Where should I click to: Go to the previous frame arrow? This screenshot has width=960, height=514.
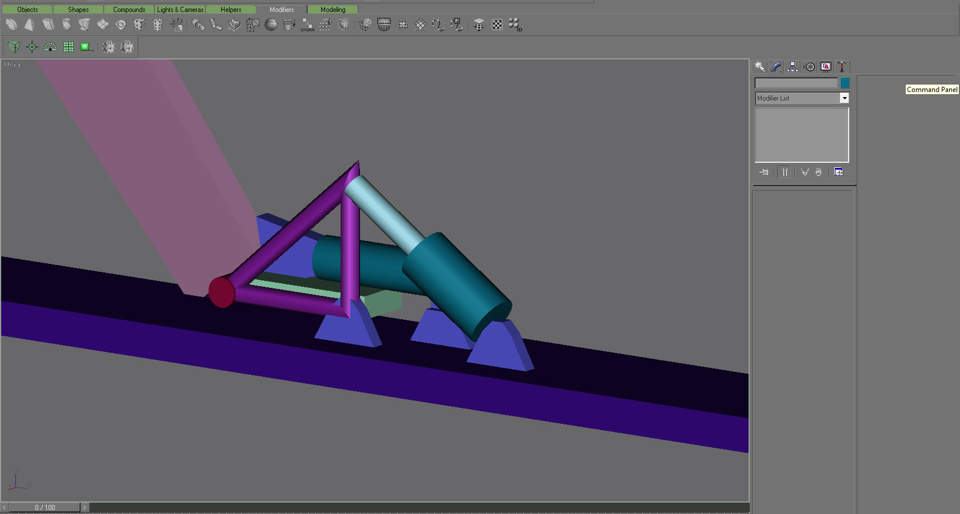(5, 507)
